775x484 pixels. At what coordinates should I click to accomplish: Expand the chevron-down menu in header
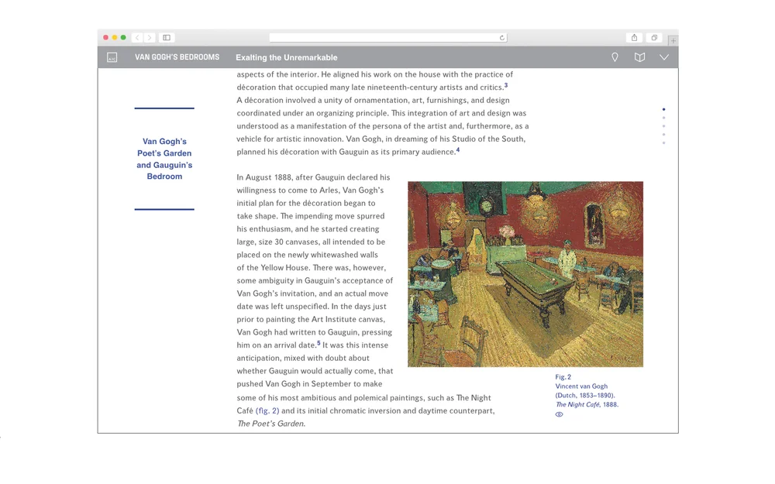click(x=664, y=57)
